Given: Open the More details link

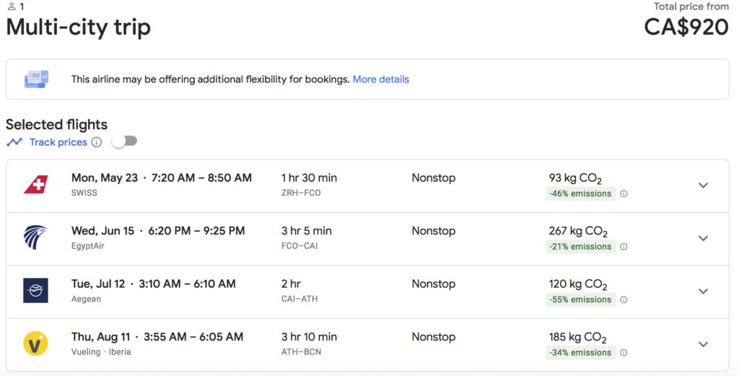Looking at the screenshot, I should [x=380, y=79].
